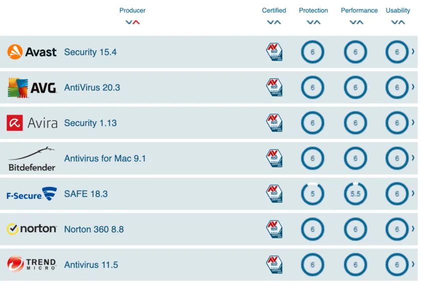Sort by Usability using sort arrows
Screen dimensions: 421x283
pos(398,22)
